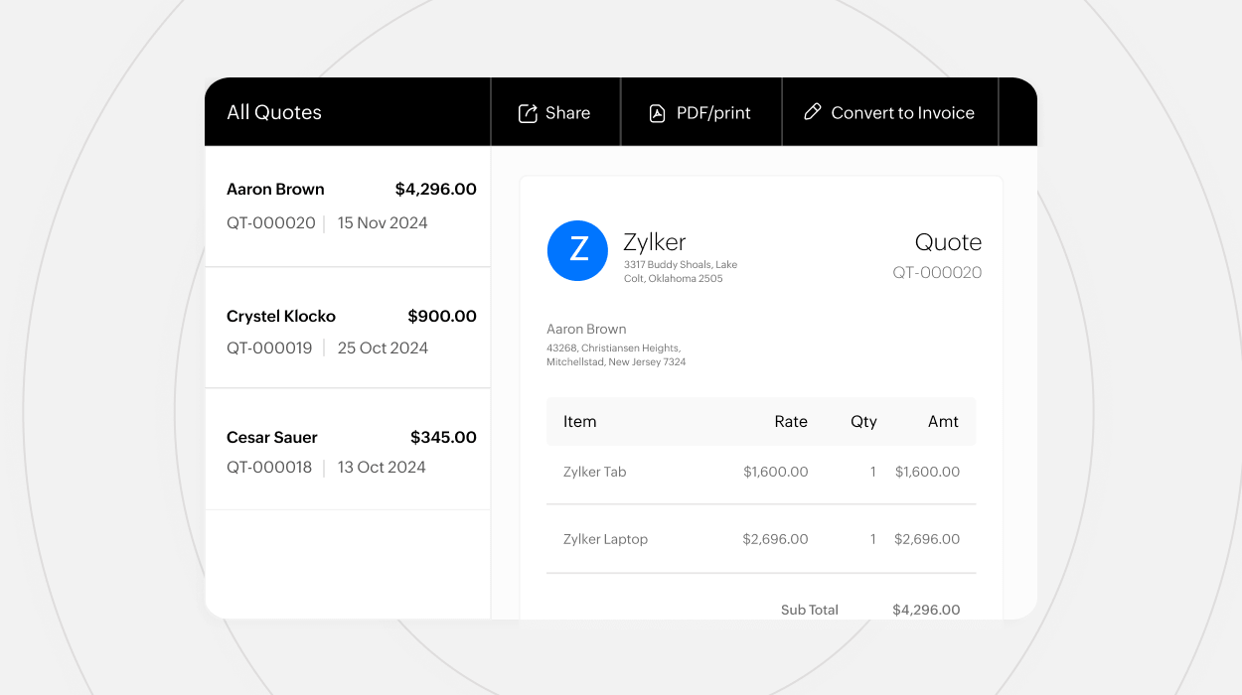Click the blue Zylker logo circle

click(x=577, y=250)
